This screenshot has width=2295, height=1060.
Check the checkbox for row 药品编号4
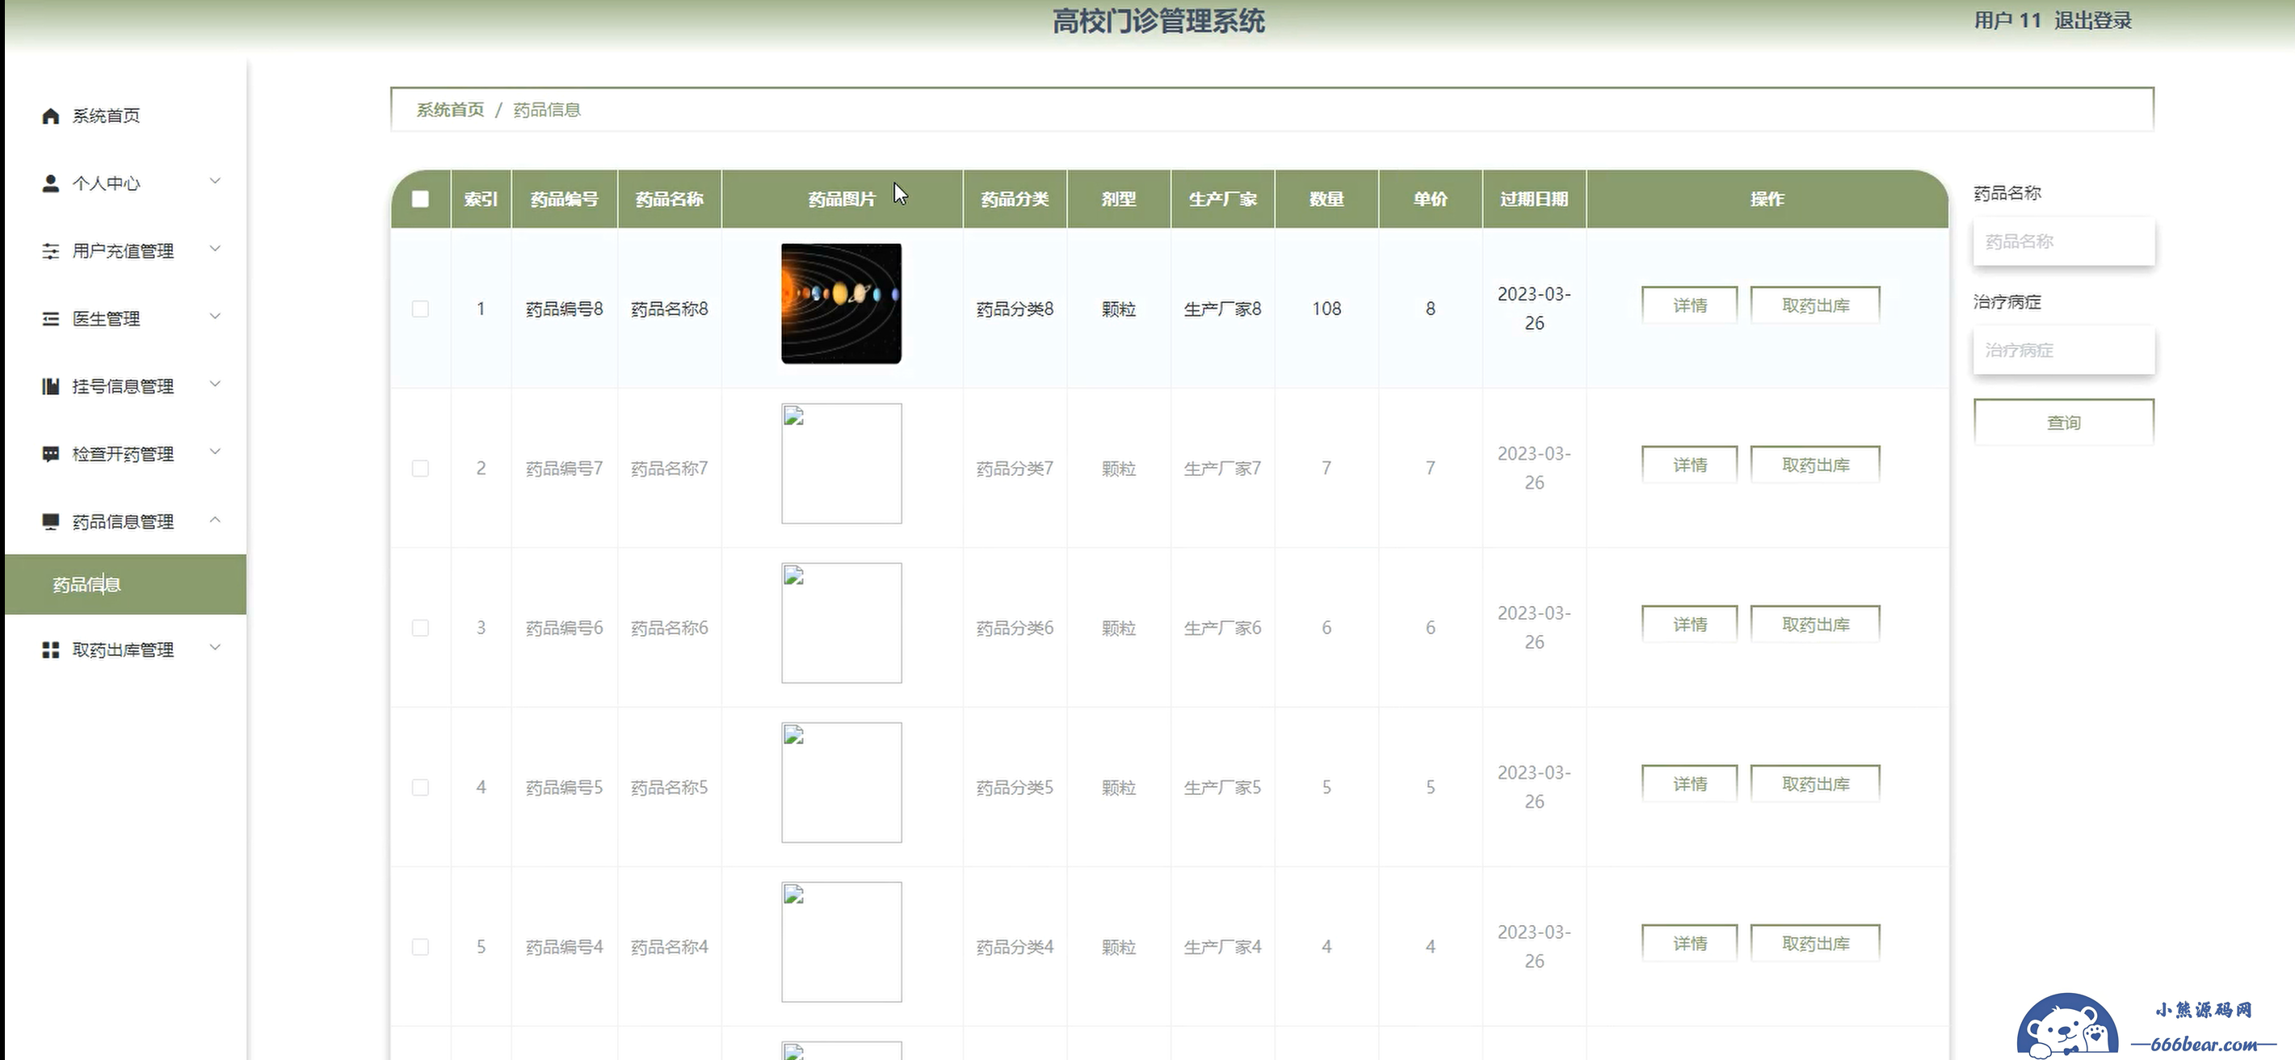tap(421, 947)
